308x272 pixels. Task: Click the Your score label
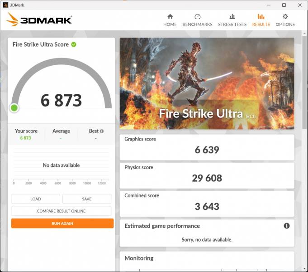pyautogui.click(x=26, y=131)
